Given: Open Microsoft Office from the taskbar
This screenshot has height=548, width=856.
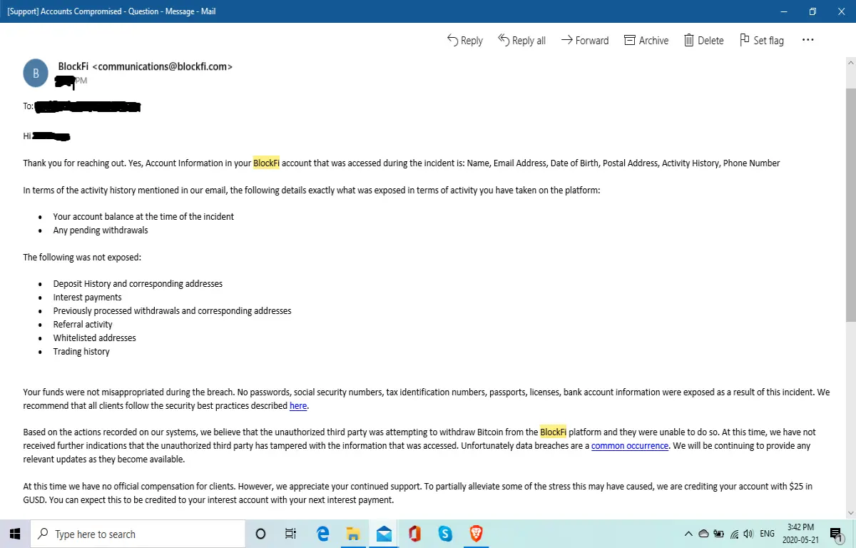Looking at the screenshot, I should pos(414,534).
